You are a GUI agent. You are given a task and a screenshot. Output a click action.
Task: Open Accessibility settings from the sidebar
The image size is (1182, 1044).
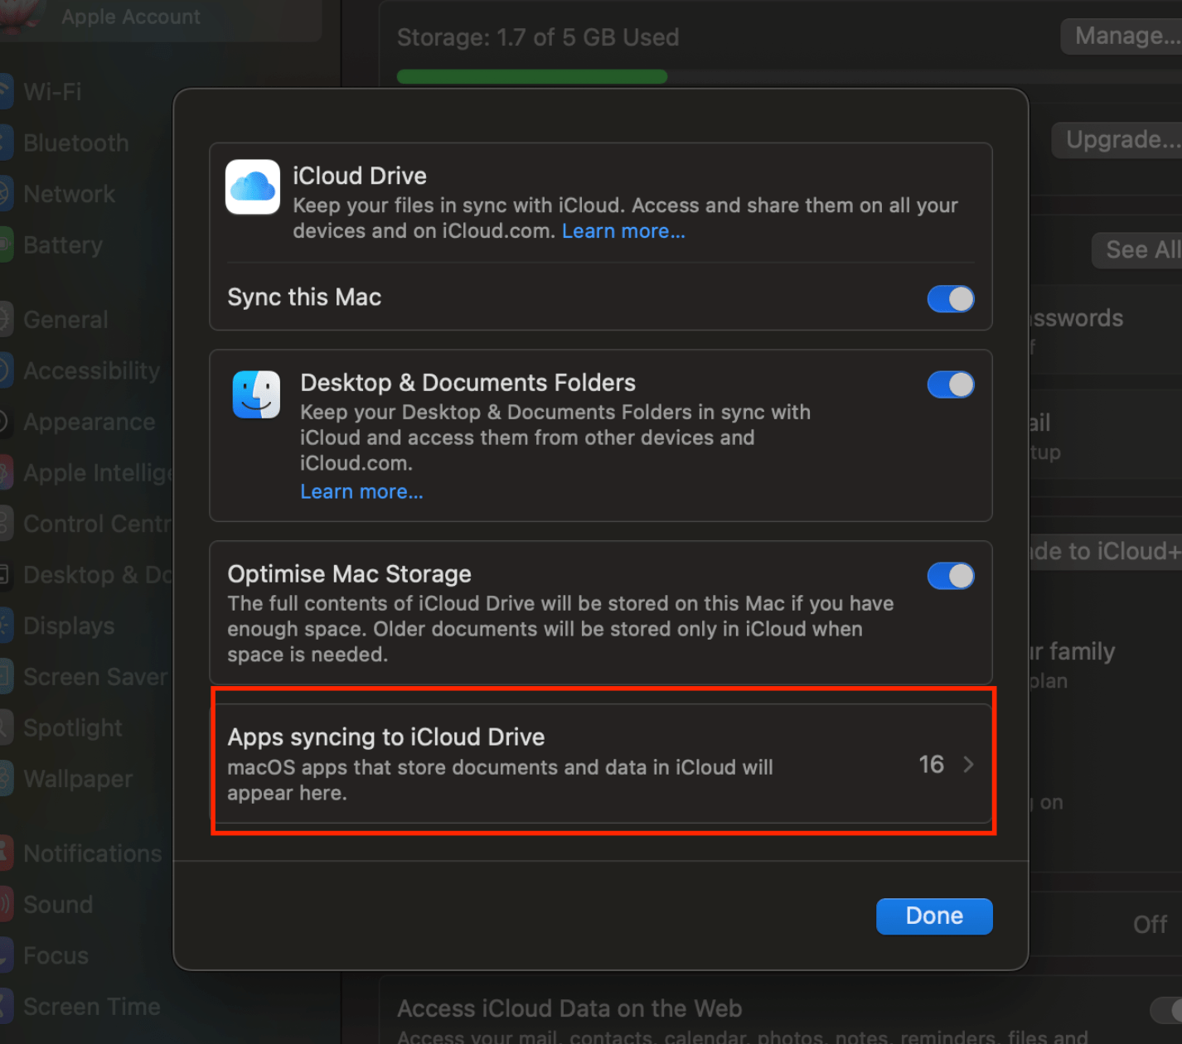click(91, 370)
